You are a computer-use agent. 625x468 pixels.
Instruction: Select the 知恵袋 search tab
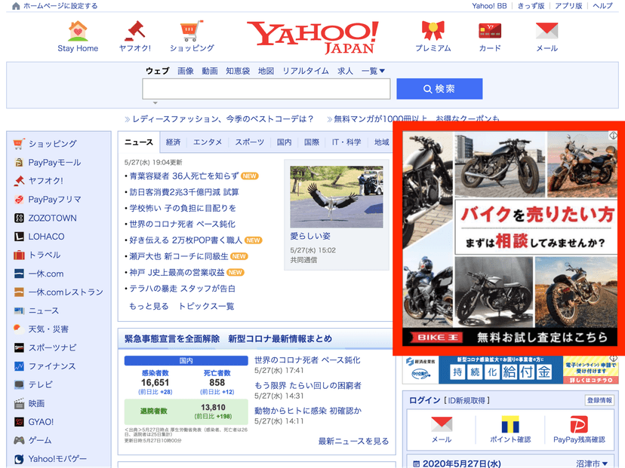point(238,71)
